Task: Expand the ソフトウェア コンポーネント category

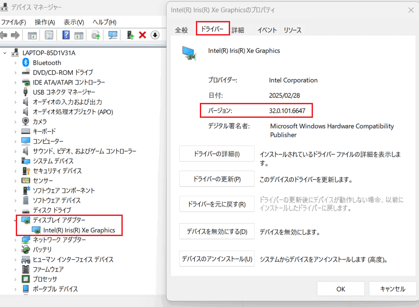Action: pyautogui.click(x=15, y=191)
